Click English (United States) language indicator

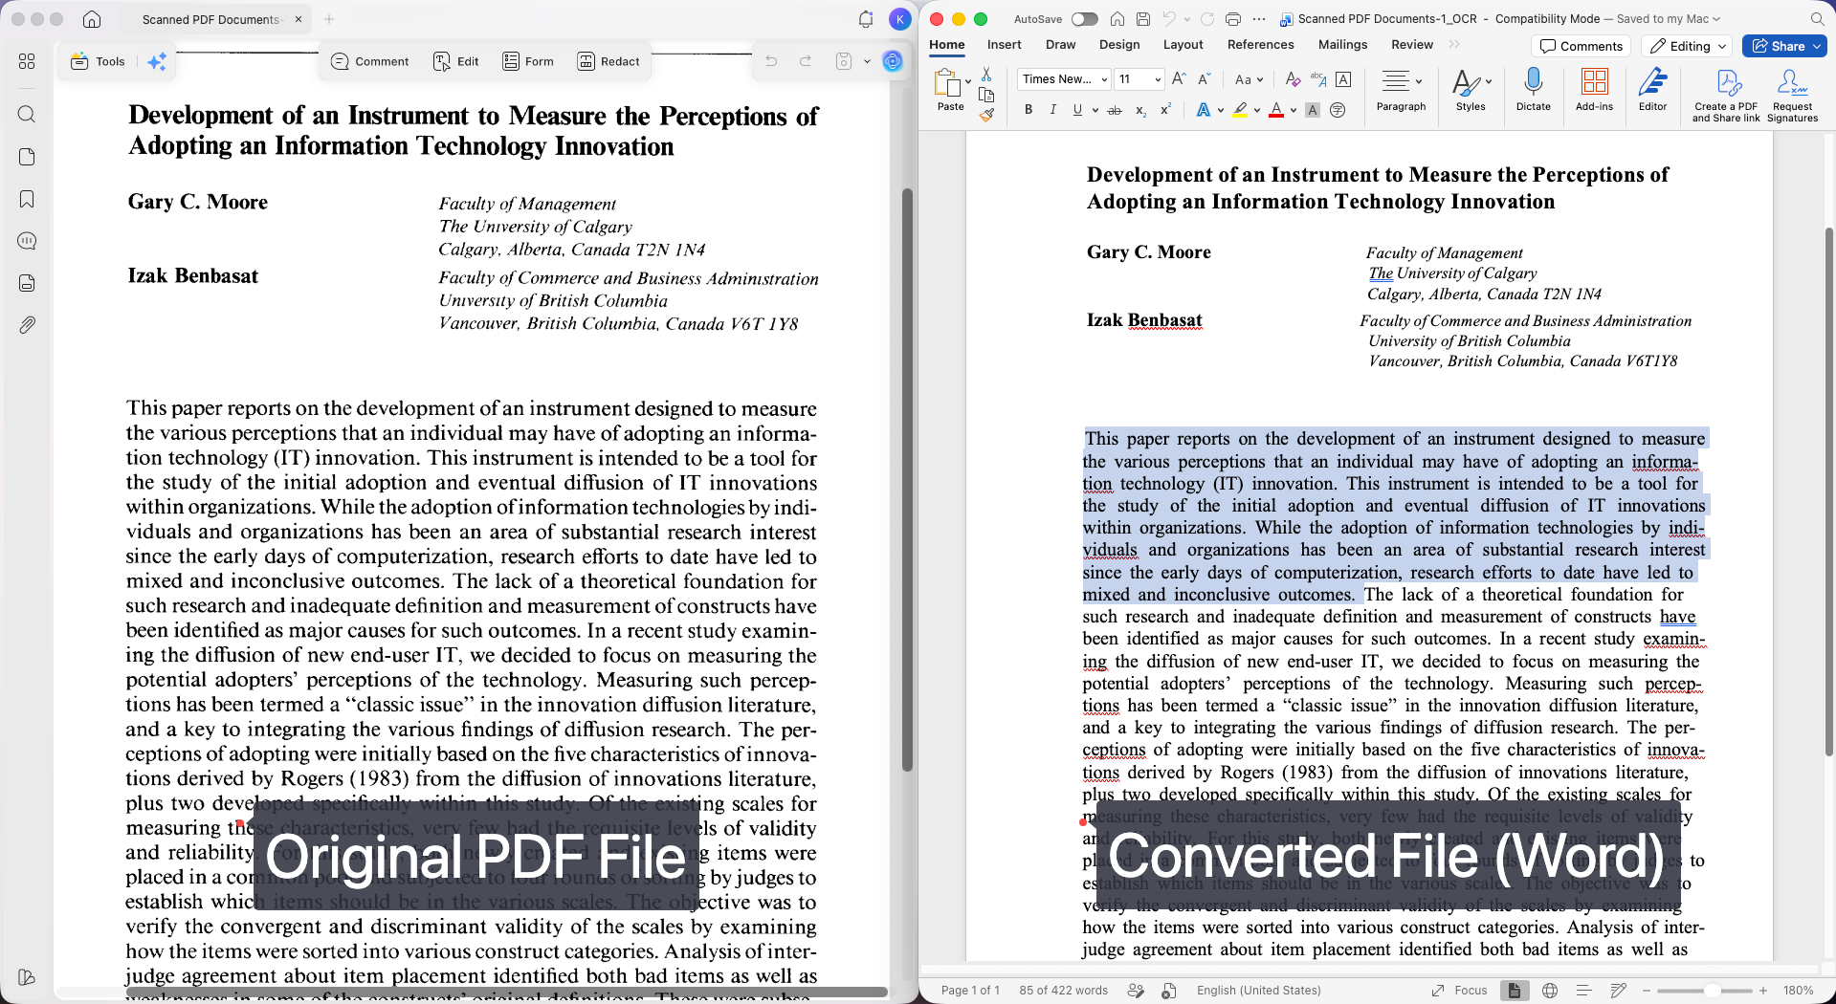tap(1258, 991)
